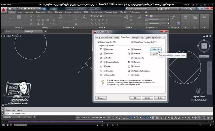Switch to 3D Object Snap tab
Viewport: 215px width, 131px height.
(x=137, y=38)
